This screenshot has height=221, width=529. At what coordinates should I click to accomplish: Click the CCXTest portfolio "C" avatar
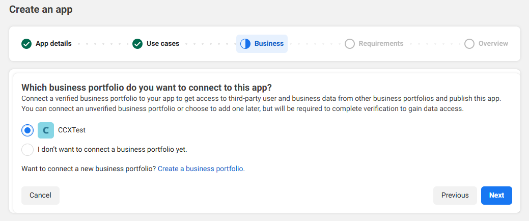click(x=46, y=130)
